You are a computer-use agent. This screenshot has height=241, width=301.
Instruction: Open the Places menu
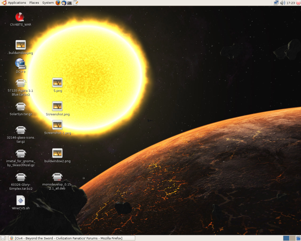[34, 3]
